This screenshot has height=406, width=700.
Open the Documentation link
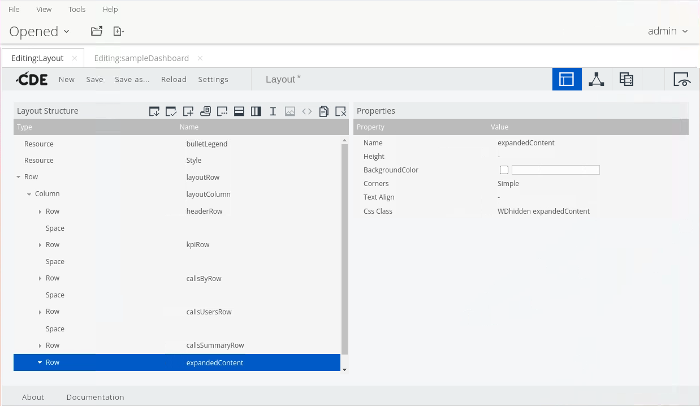coord(96,397)
